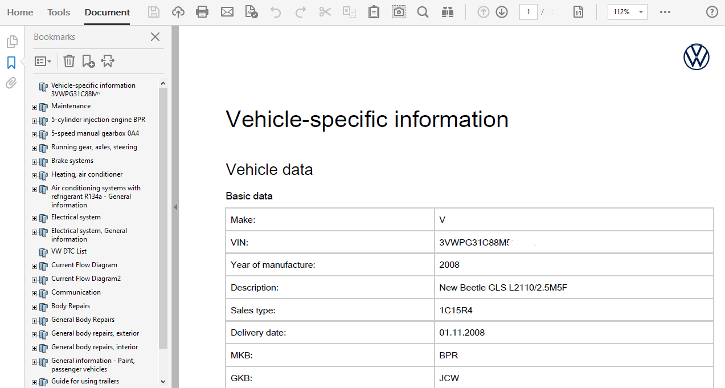Screen dimensions: 725x388
Task: Click the binoculars advanced search icon
Action: 447,12
